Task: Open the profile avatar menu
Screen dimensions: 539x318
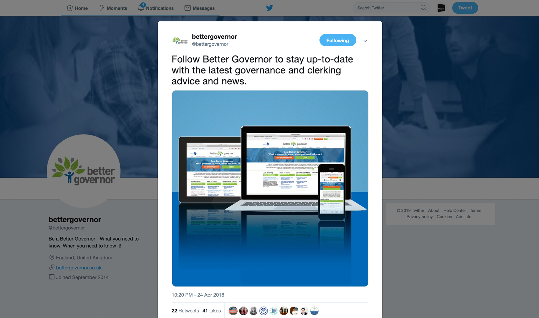Action: [441, 8]
